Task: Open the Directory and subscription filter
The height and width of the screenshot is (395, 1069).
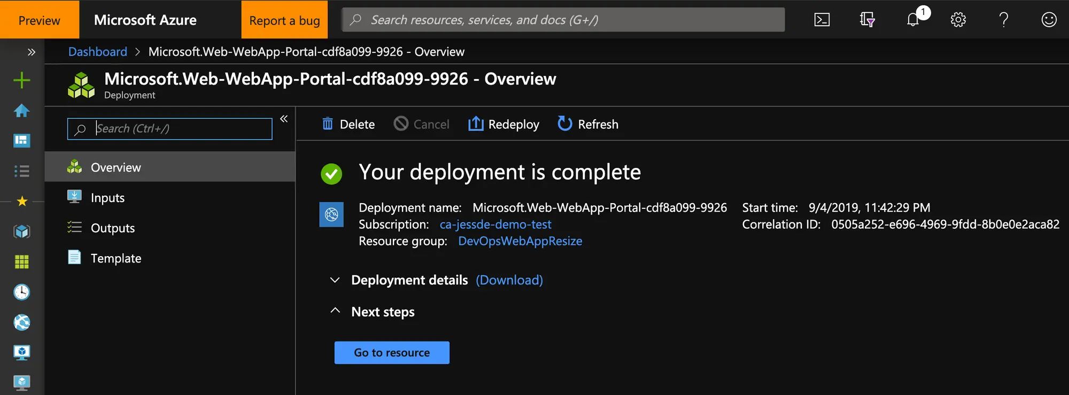Action: (x=867, y=20)
